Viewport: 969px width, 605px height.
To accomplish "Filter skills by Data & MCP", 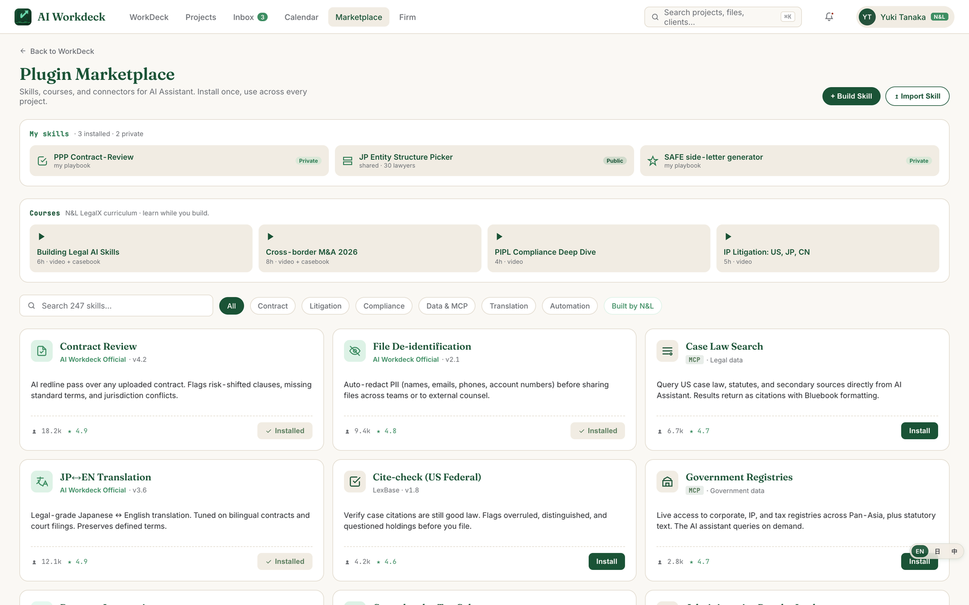I will point(447,306).
